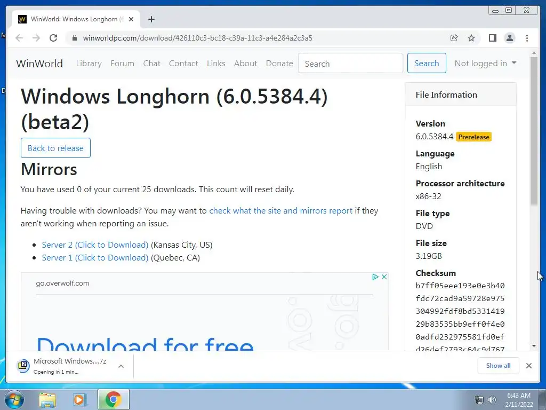Click the File Information panel header
The width and height of the screenshot is (546, 410).
[460, 95]
